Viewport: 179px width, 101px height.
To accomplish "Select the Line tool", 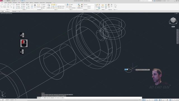I will (x=2, y=6).
